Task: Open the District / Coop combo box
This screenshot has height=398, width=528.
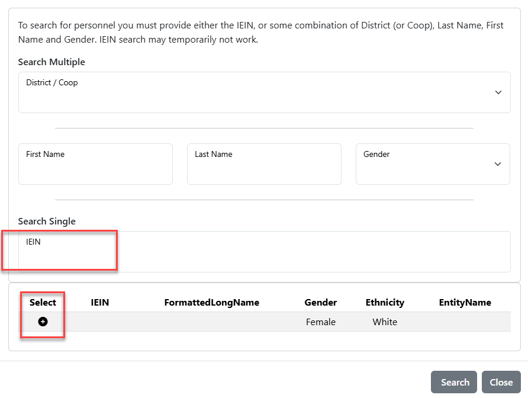Action: pos(265,92)
